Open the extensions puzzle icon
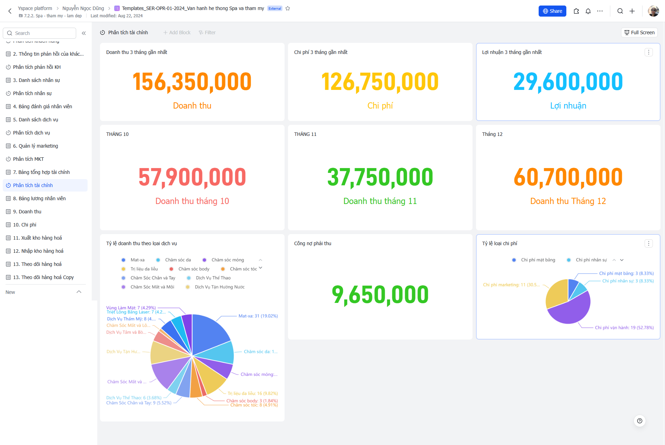The image size is (665, 445). [x=576, y=11]
